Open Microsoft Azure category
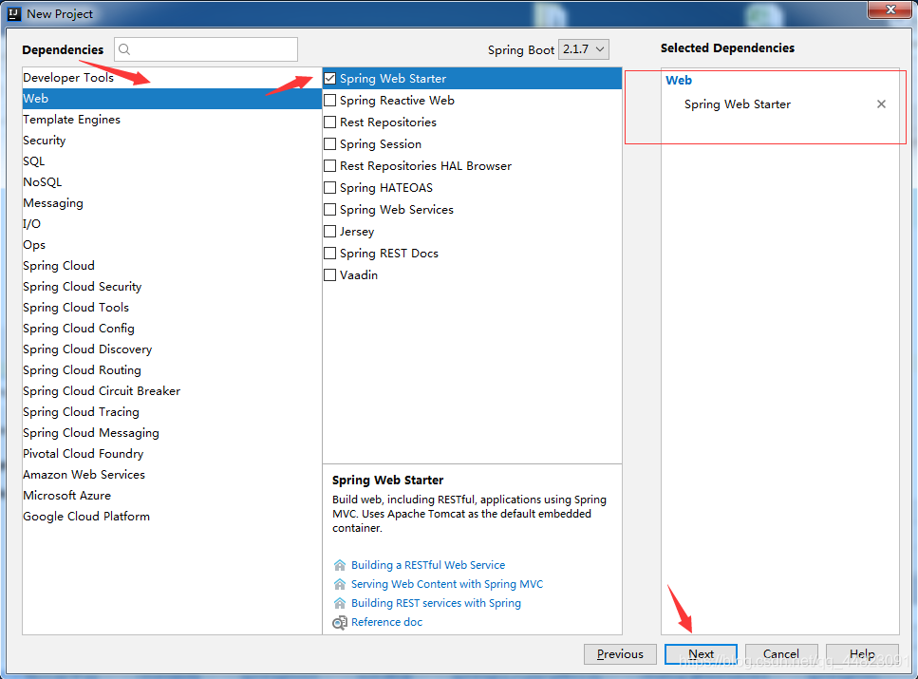This screenshot has width=918, height=679. [172, 496]
